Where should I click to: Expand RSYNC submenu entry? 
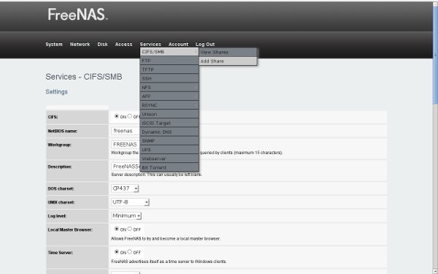169,105
